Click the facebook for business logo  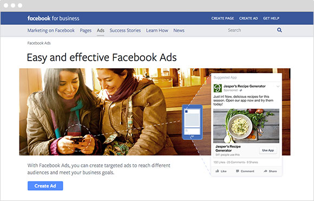pos(53,18)
